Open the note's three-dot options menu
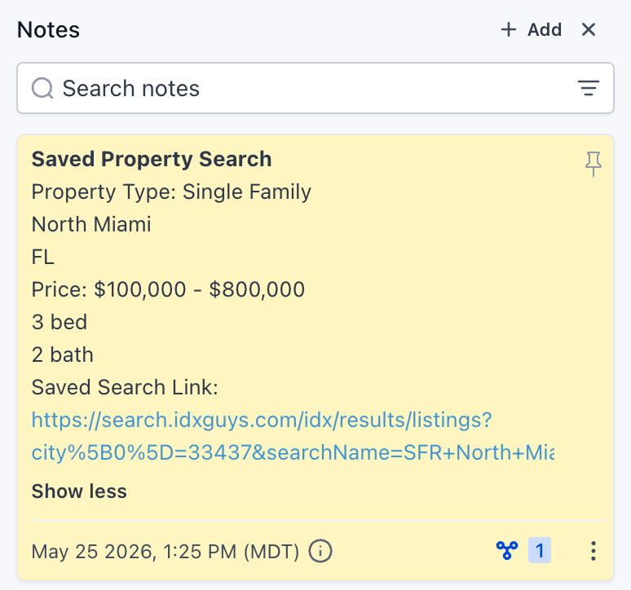The width and height of the screenshot is (631, 590). [x=593, y=551]
